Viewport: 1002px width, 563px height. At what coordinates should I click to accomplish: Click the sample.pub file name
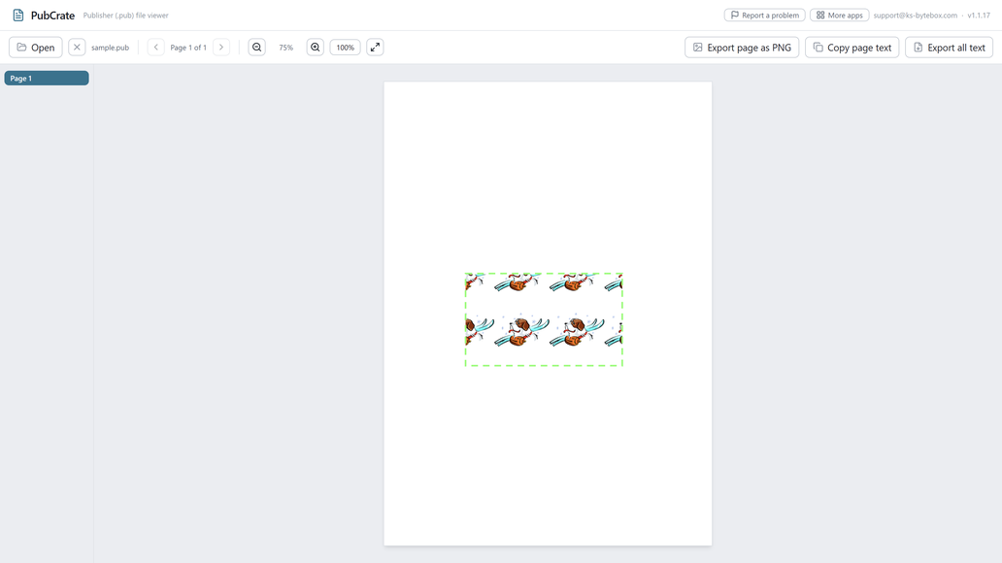pos(110,48)
